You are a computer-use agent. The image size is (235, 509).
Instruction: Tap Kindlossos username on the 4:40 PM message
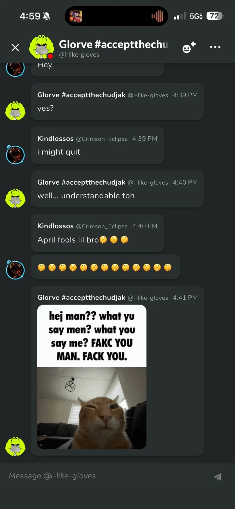pyautogui.click(x=55, y=226)
